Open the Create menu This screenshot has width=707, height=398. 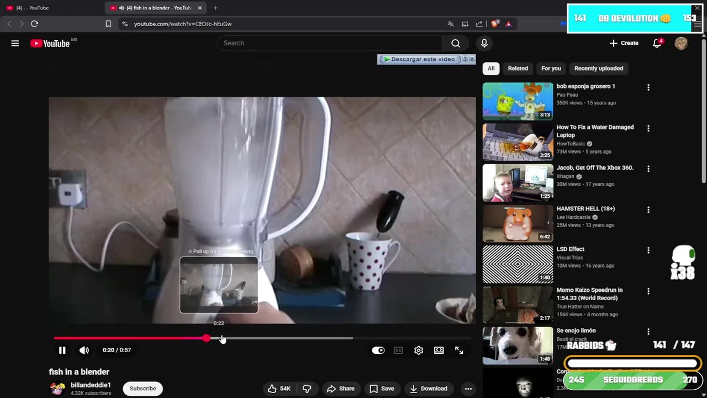click(624, 43)
